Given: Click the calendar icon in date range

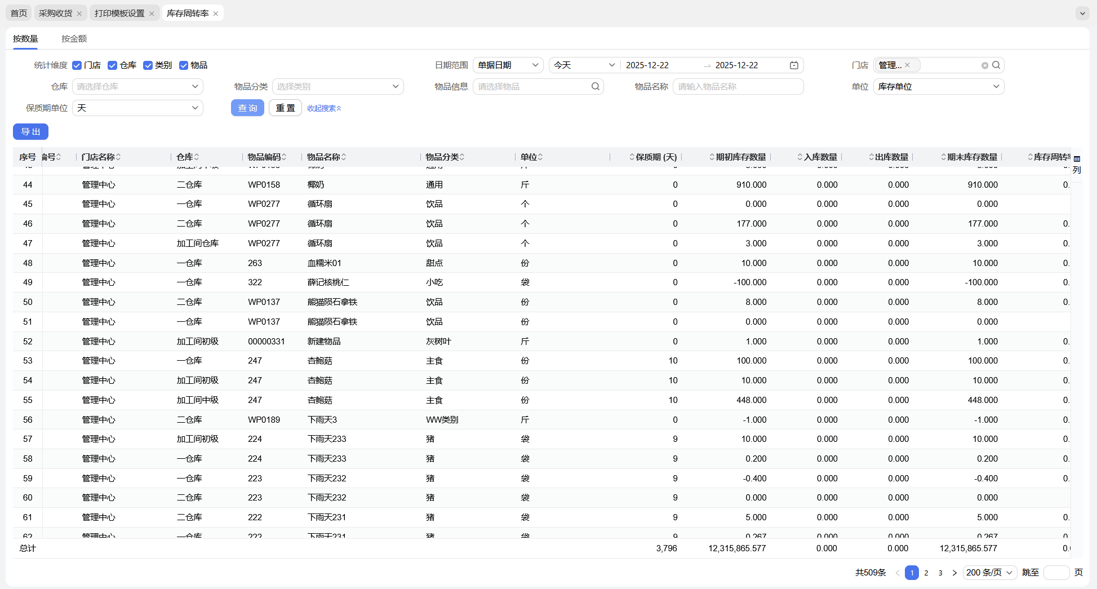Looking at the screenshot, I should coord(794,65).
